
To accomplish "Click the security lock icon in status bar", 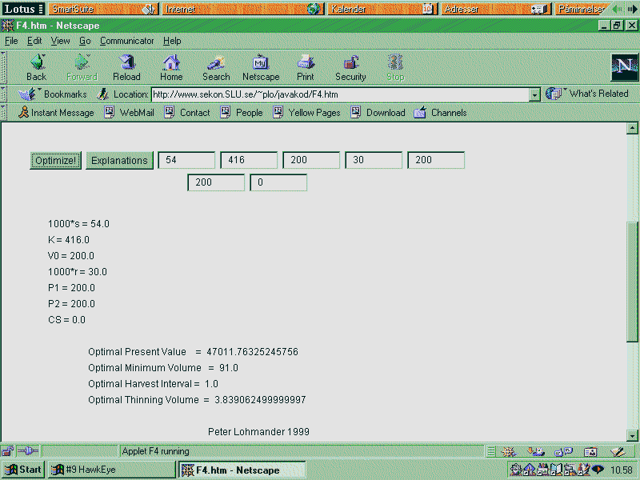I will coord(7,451).
